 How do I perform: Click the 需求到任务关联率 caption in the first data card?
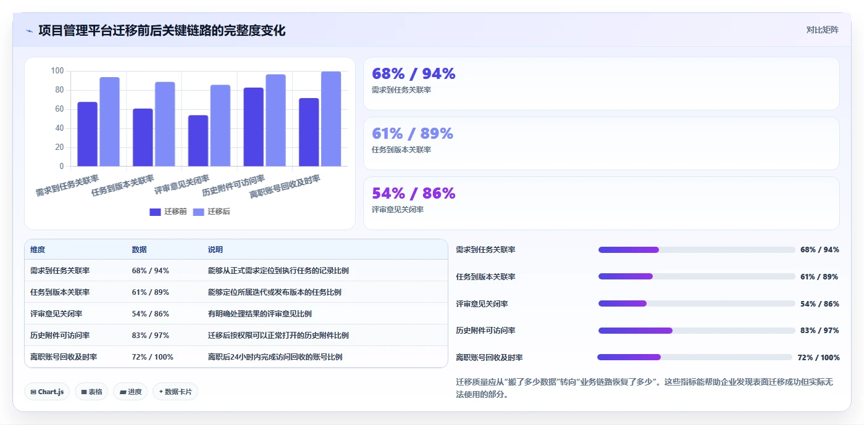tap(401, 90)
